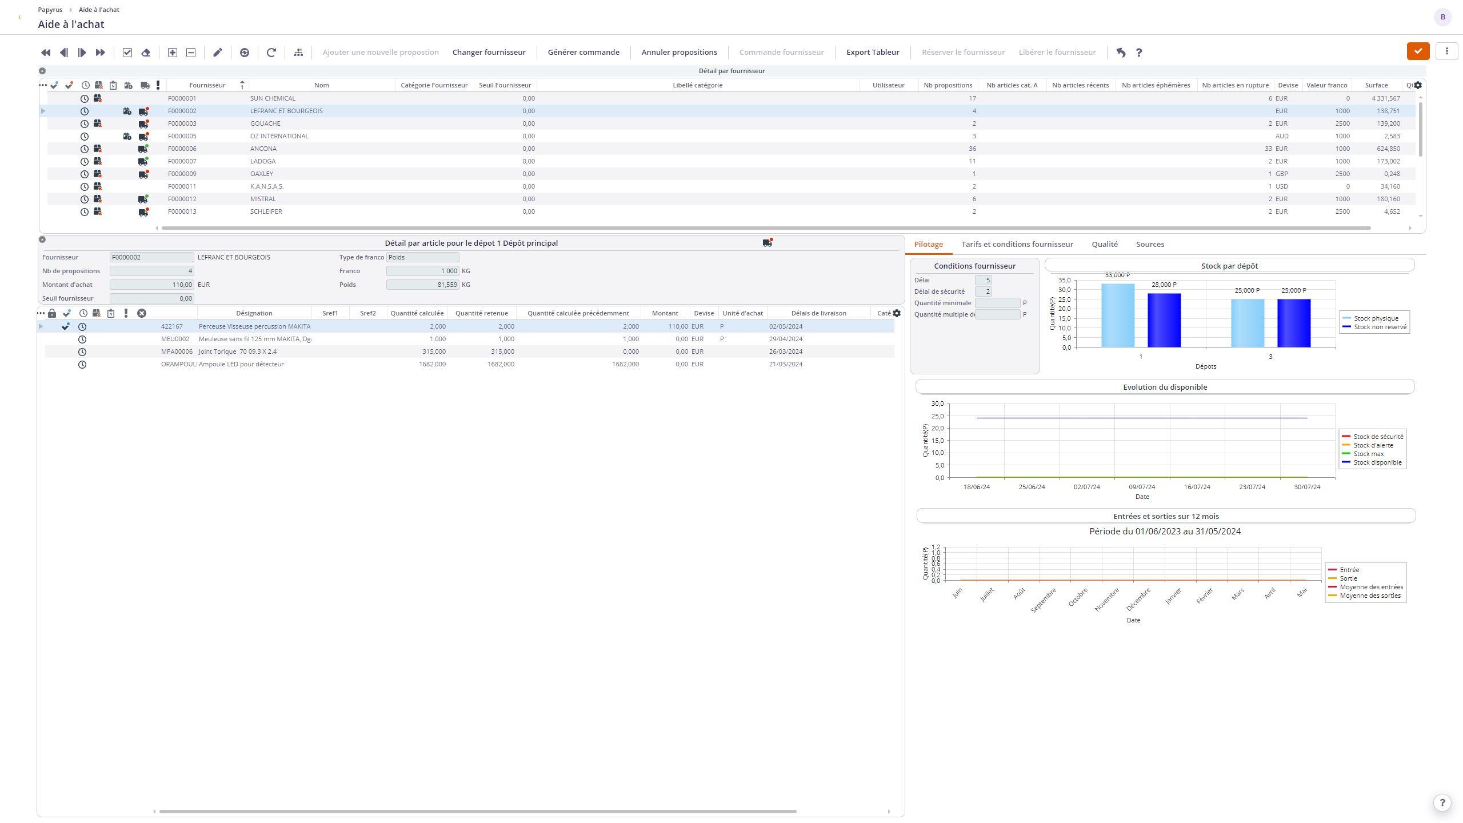Image resolution: width=1463 pixels, height=823 pixels.
Task: Toggle visibility of fournisseur F0000002 row details
Action: (41, 110)
